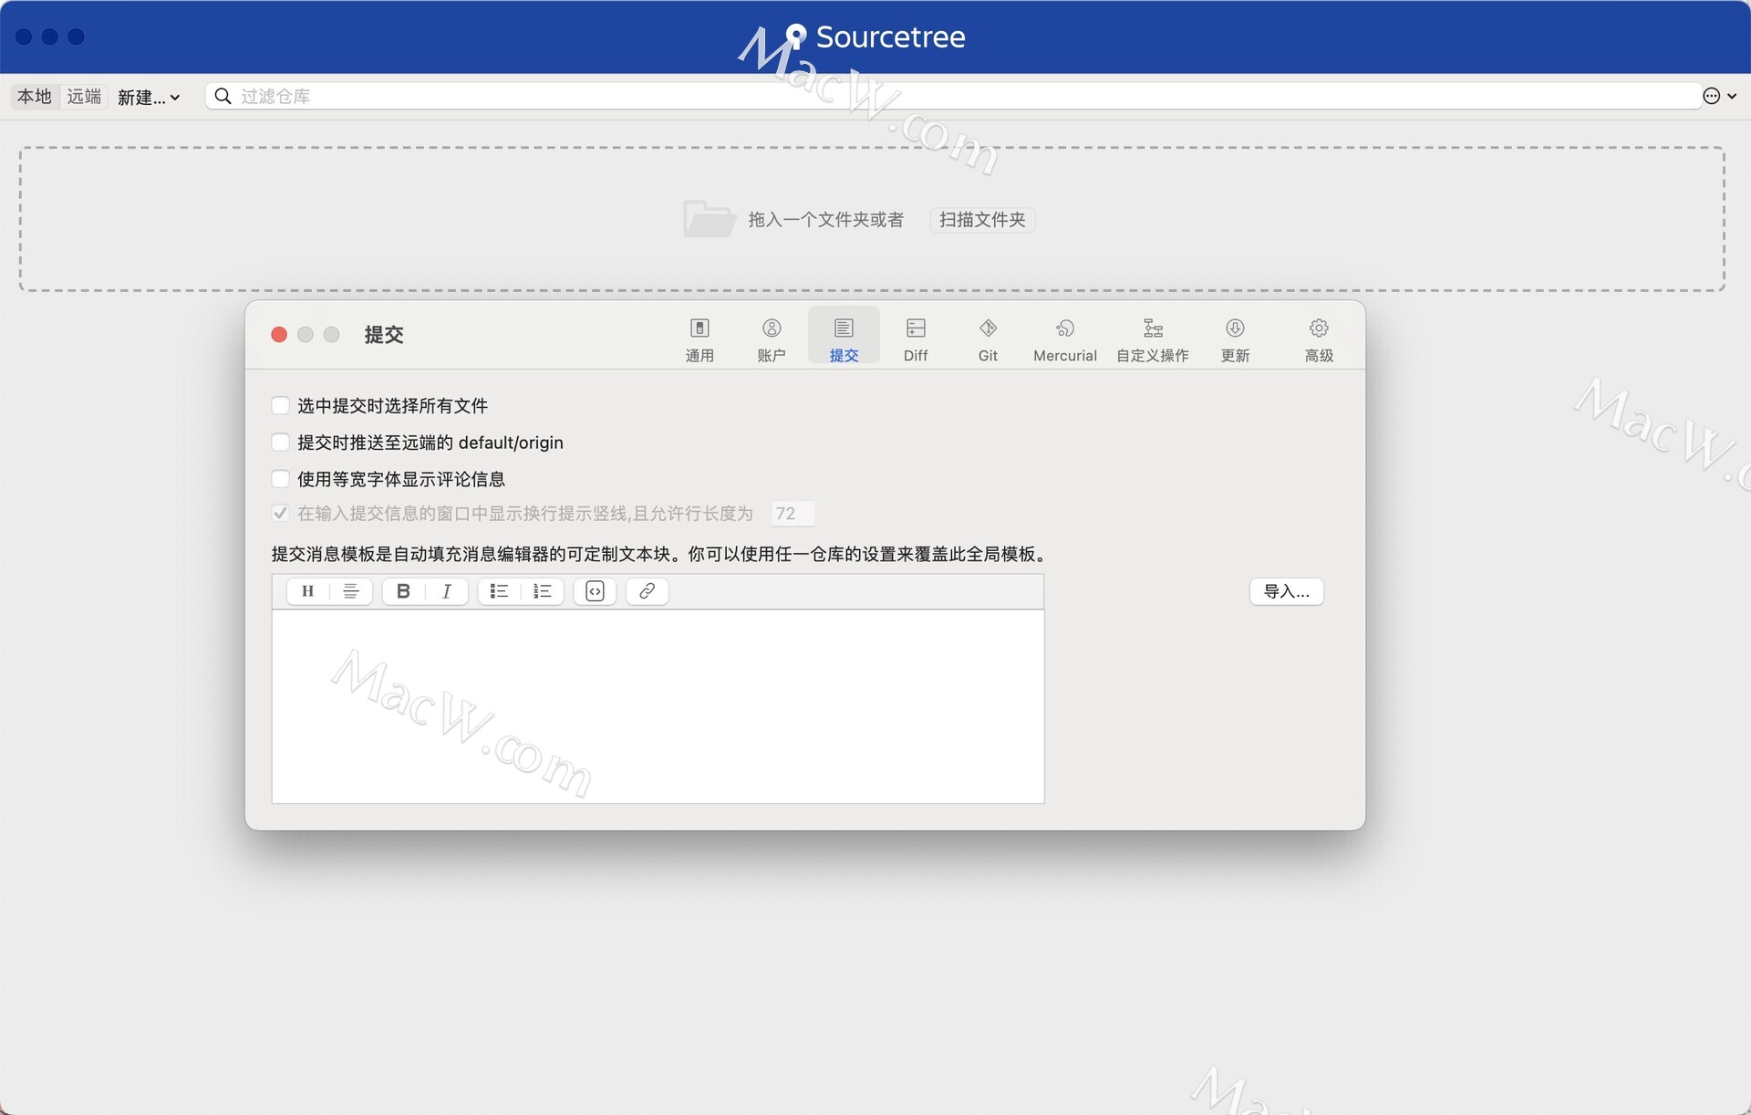Image resolution: width=1751 pixels, height=1115 pixels.
Task: Open the Mercurial preferences tab
Action: pos(1064,339)
